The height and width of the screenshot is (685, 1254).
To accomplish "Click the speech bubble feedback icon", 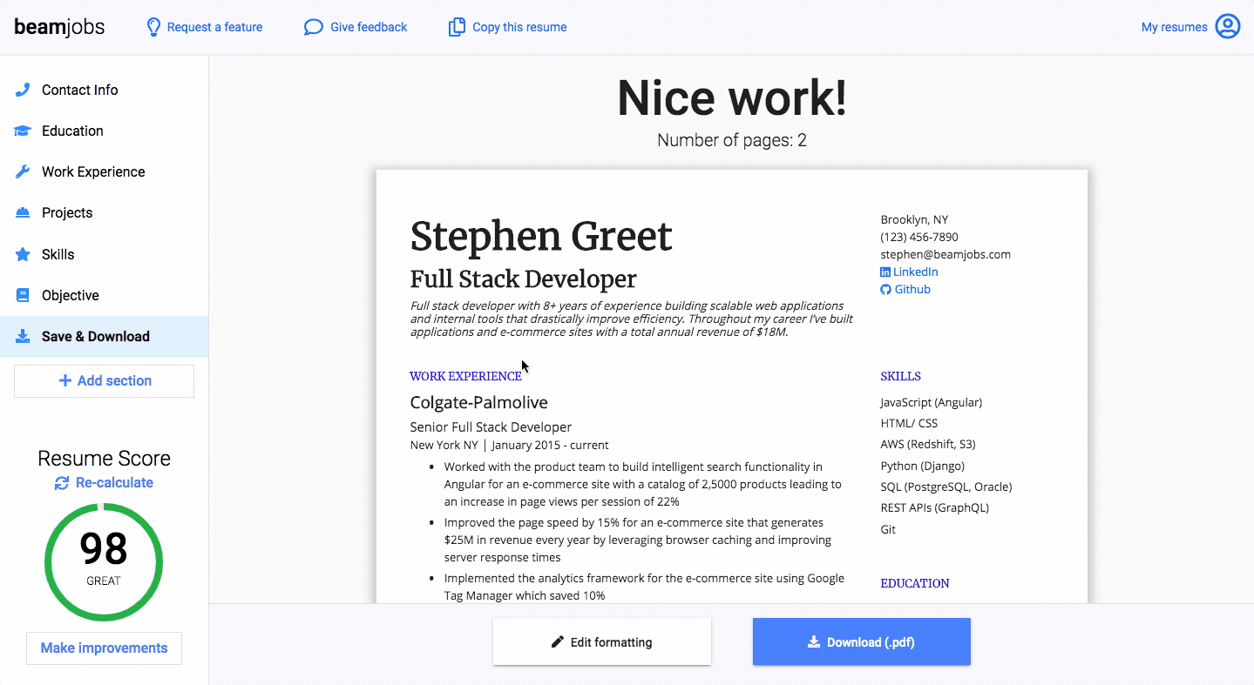I will [x=313, y=27].
